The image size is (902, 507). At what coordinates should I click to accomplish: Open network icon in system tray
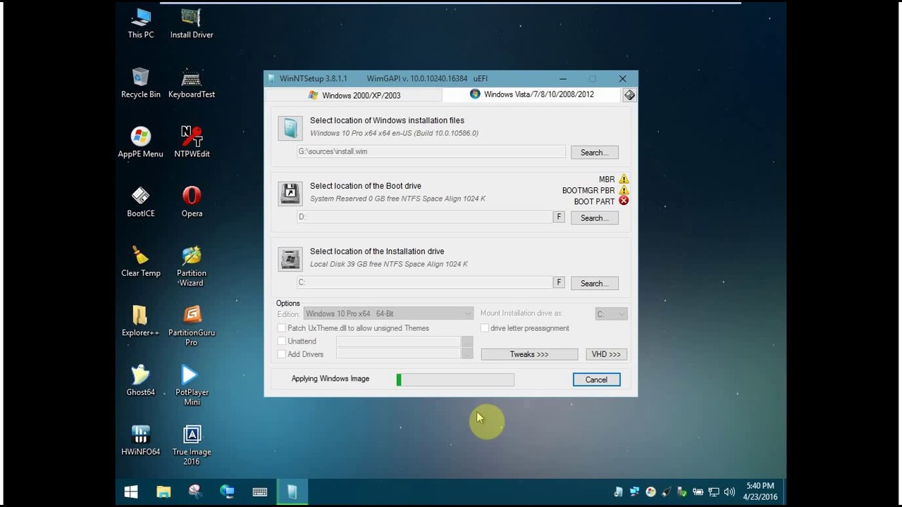[714, 492]
